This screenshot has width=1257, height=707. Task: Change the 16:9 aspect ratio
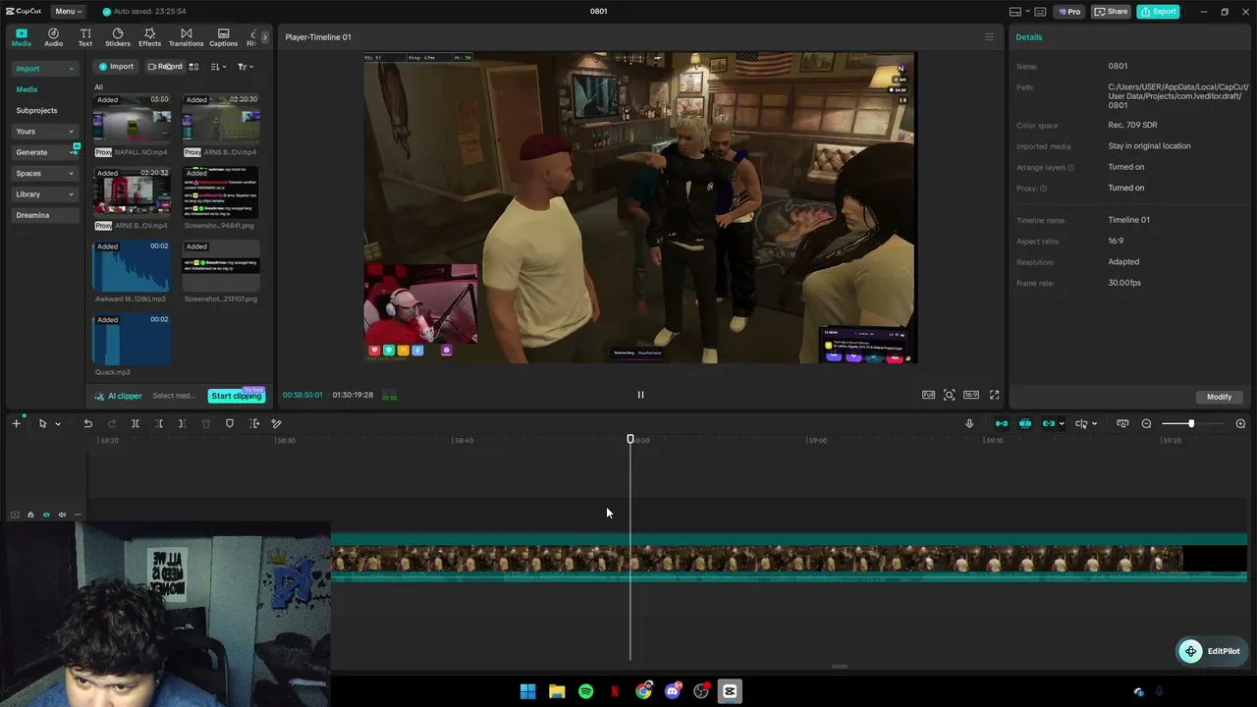point(971,395)
